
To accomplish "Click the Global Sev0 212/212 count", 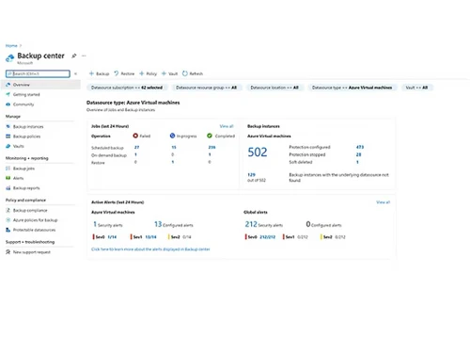I will pos(268,237).
